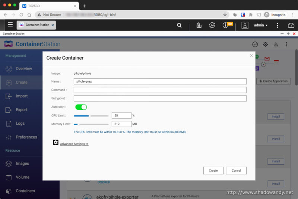The image size is (298, 199).
Task: Open Container Station settings gear icon
Action: coord(265,44)
